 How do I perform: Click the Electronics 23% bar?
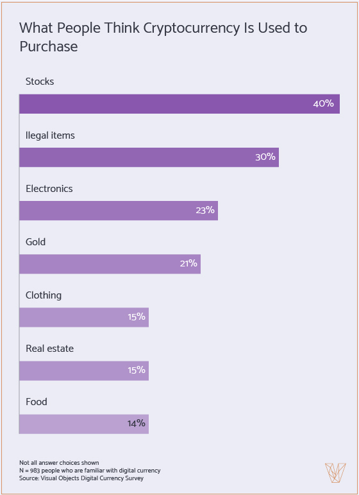point(119,211)
